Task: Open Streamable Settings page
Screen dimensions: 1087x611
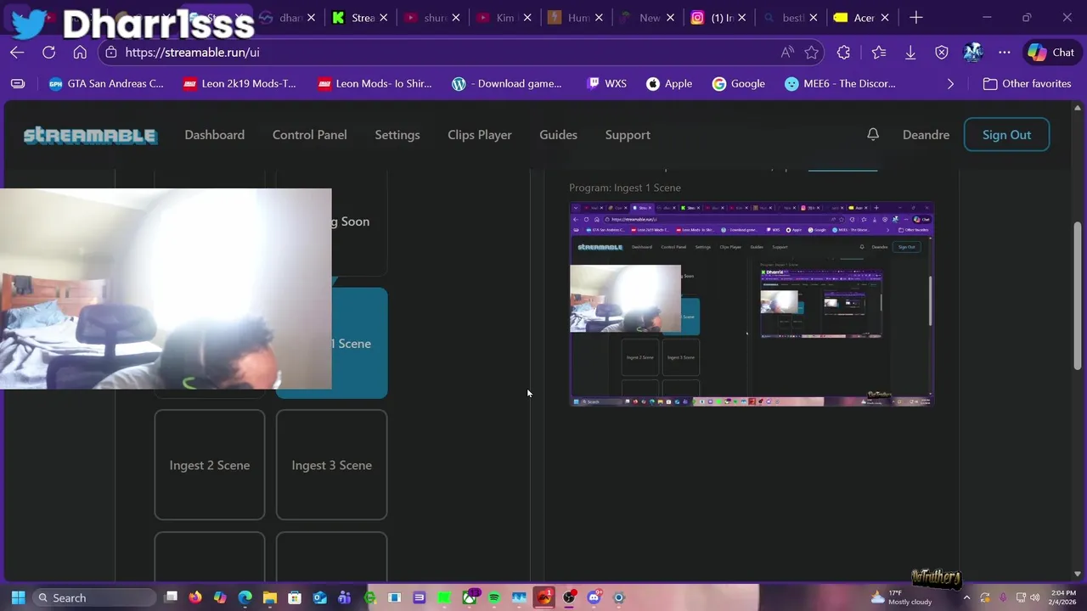Action: 397,135
